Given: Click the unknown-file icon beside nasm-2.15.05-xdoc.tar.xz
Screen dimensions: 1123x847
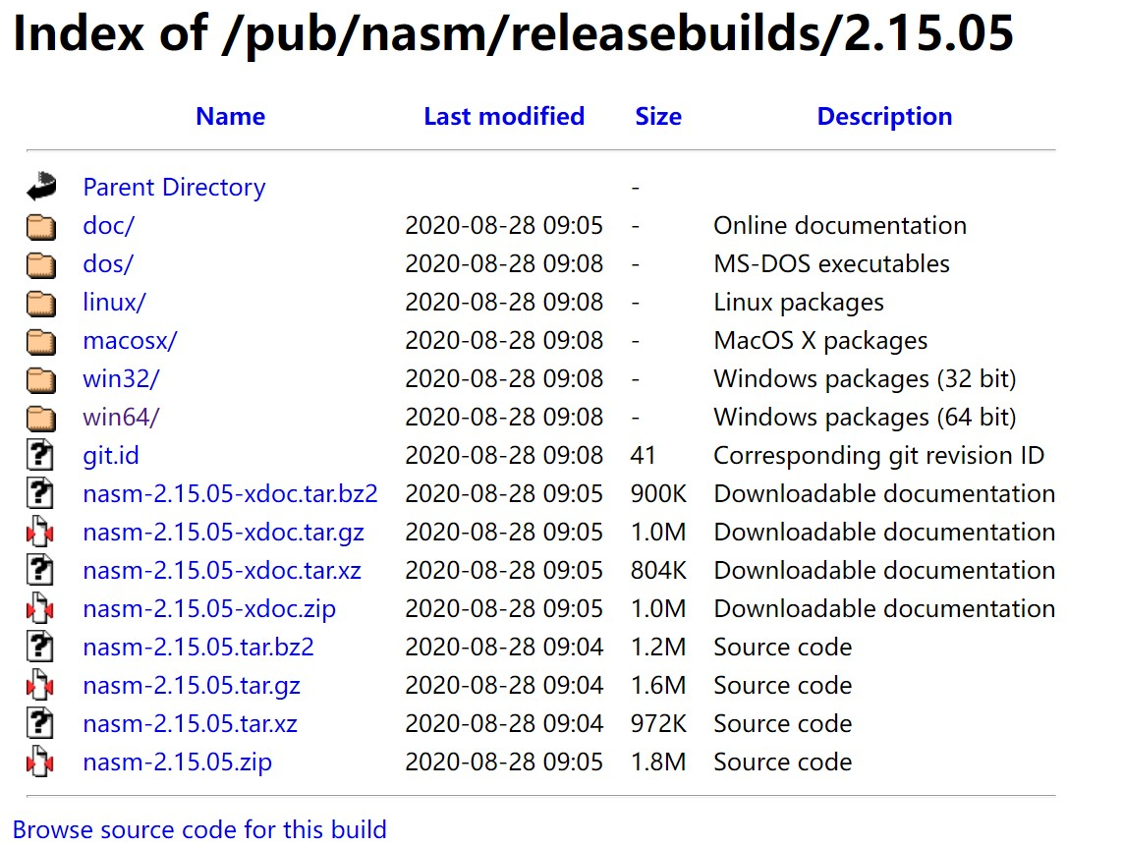Looking at the screenshot, I should click(40, 571).
